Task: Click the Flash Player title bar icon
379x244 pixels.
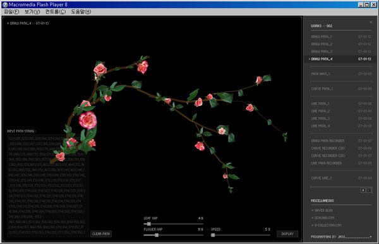Action: (5, 4)
